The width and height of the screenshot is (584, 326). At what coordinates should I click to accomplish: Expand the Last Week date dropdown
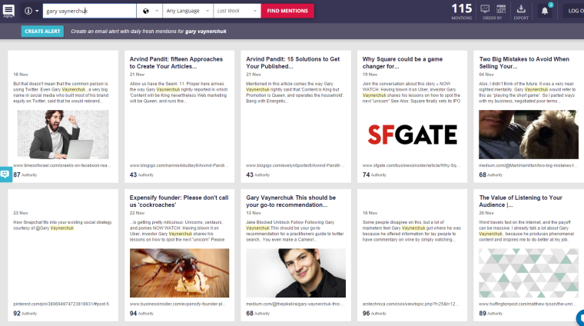coord(237,11)
